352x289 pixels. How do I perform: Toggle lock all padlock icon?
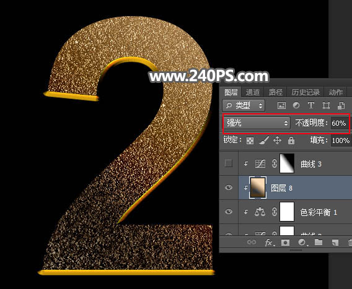pyautogui.click(x=291, y=140)
